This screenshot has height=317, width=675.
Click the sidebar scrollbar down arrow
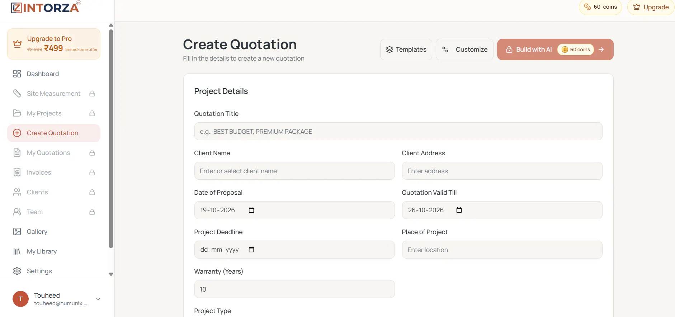pyautogui.click(x=111, y=274)
